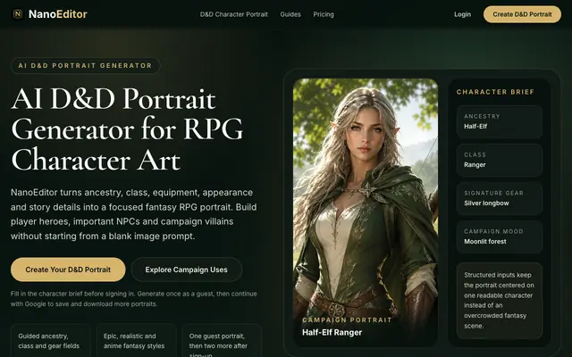Click the One guest portrait feature card
The image size is (572, 357).
pos(222,341)
